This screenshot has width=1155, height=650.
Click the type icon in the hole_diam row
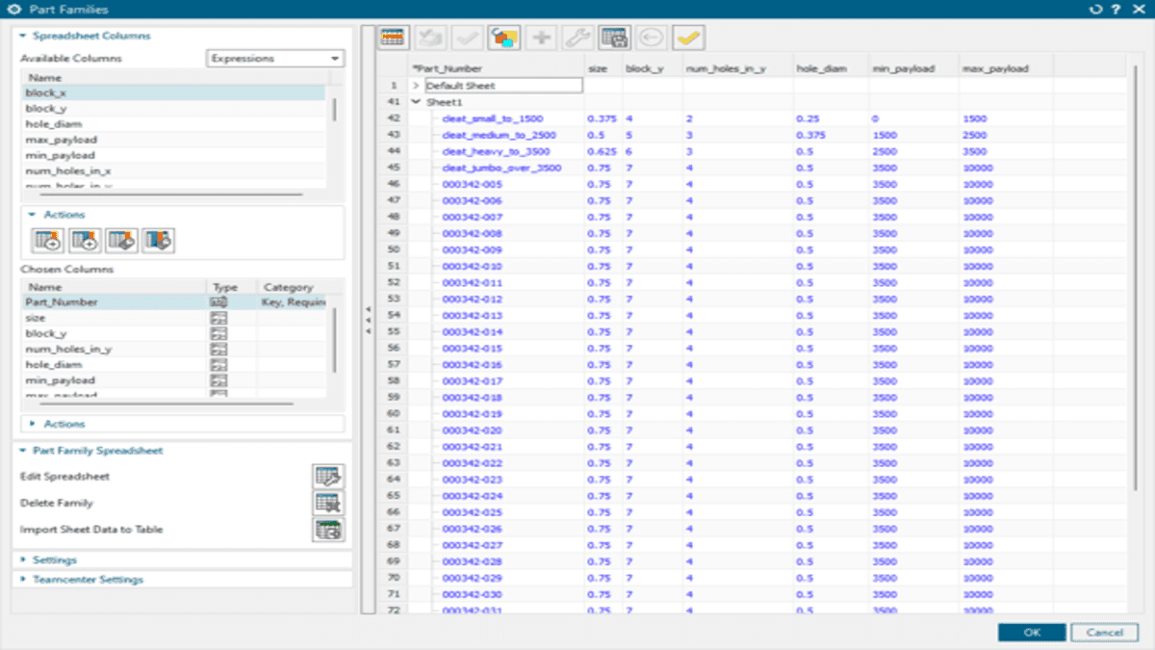[x=218, y=365]
